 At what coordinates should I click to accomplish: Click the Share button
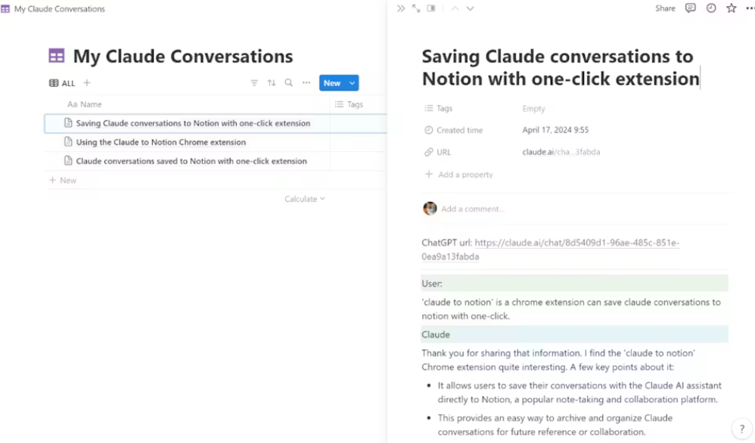click(x=665, y=8)
